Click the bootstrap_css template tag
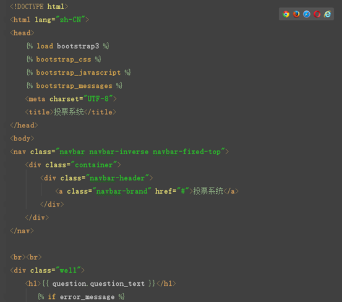 [64, 59]
